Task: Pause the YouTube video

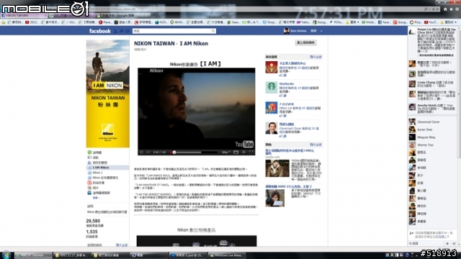Action: [141, 152]
